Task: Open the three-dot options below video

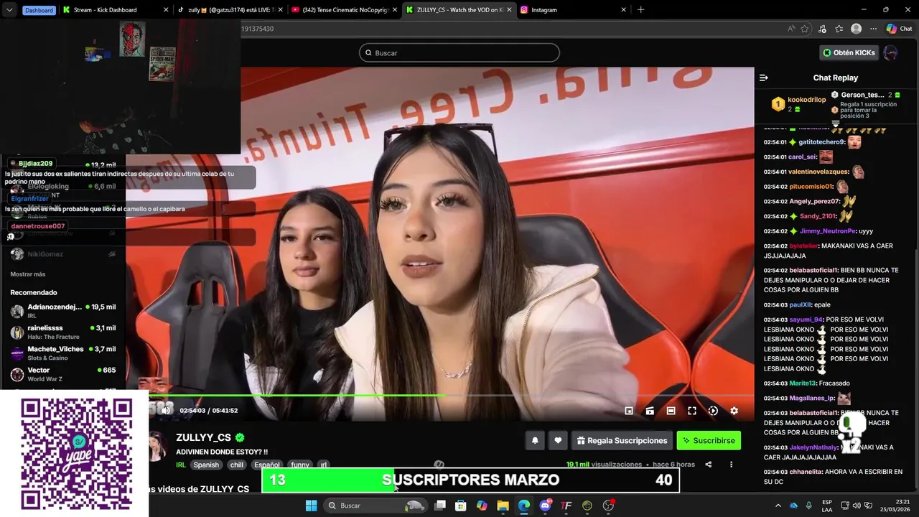Action: click(731, 465)
